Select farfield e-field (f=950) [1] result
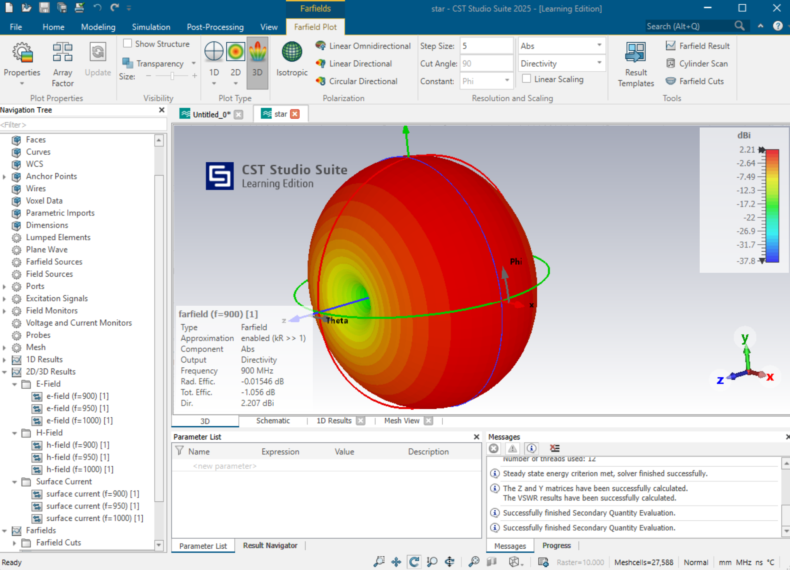 (77, 408)
